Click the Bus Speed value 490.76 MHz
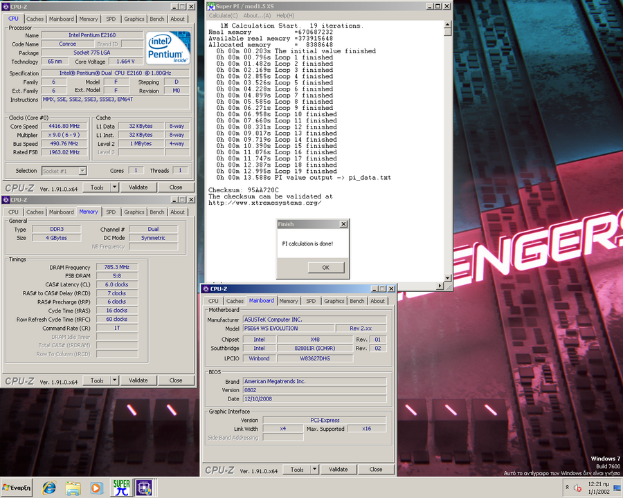 pos(64,144)
